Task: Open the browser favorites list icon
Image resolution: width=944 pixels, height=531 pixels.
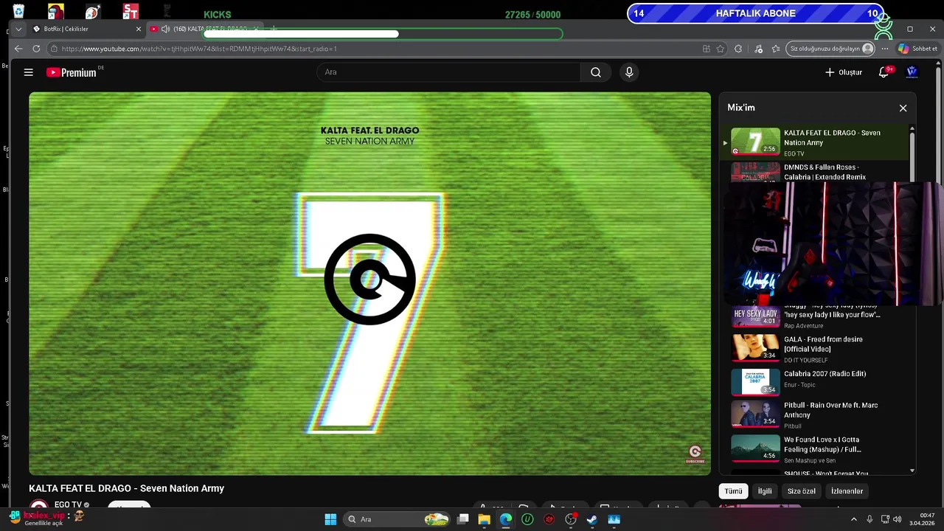Action: (x=776, y=49)
